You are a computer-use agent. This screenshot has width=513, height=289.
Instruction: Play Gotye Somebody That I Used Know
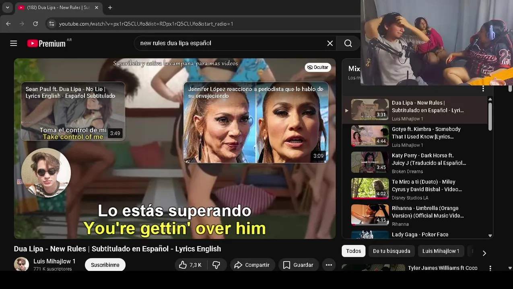coord(414,136)
